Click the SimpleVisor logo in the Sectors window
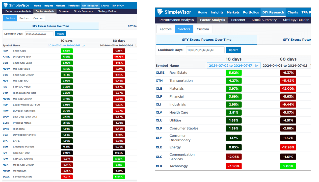 pos(174,12)
